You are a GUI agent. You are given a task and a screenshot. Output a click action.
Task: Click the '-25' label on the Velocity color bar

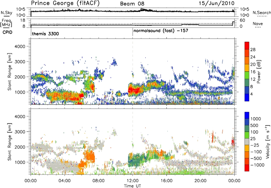pyautogui.click(x=255, y=145)
